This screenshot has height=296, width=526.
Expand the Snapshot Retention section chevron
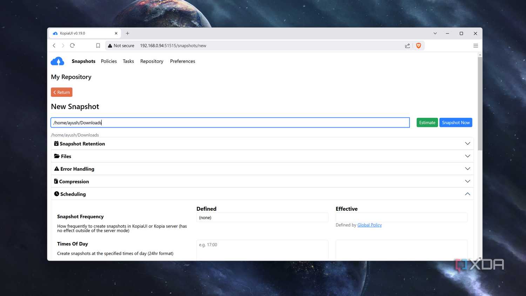[467, 143]
